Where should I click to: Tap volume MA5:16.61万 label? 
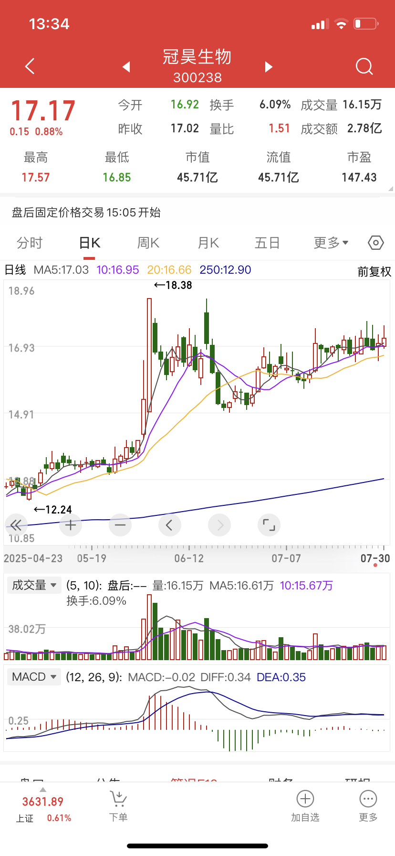point(241,586)
